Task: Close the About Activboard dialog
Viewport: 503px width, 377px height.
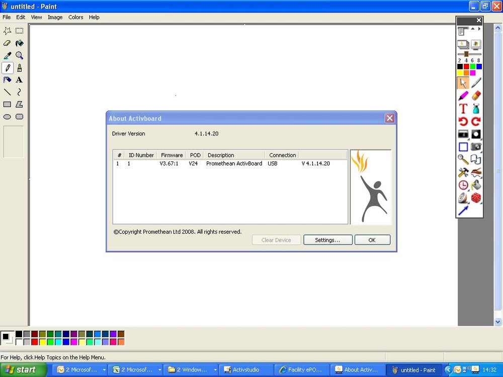Action: coord(389,118)
